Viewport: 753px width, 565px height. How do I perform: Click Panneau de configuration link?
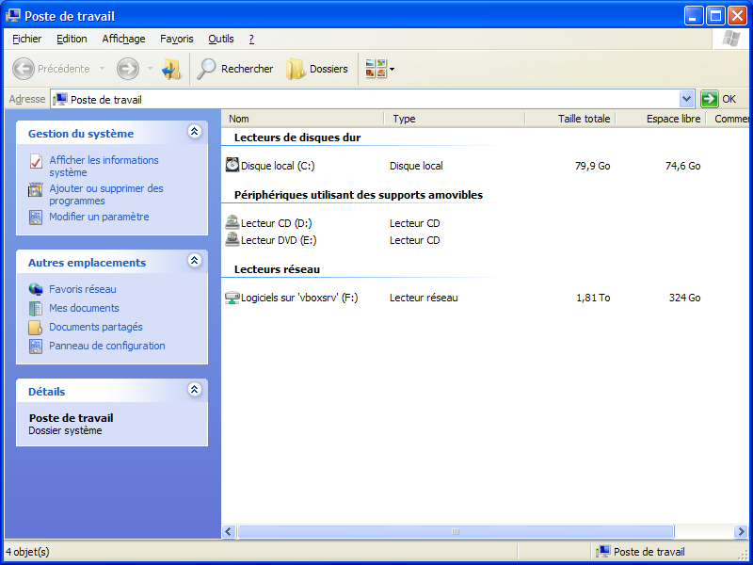pos(106,346)
